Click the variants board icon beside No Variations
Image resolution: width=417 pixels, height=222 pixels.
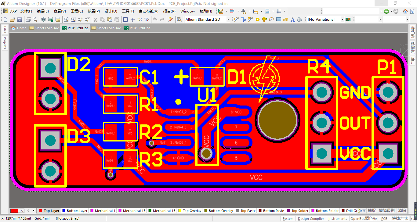click(348, 20)
